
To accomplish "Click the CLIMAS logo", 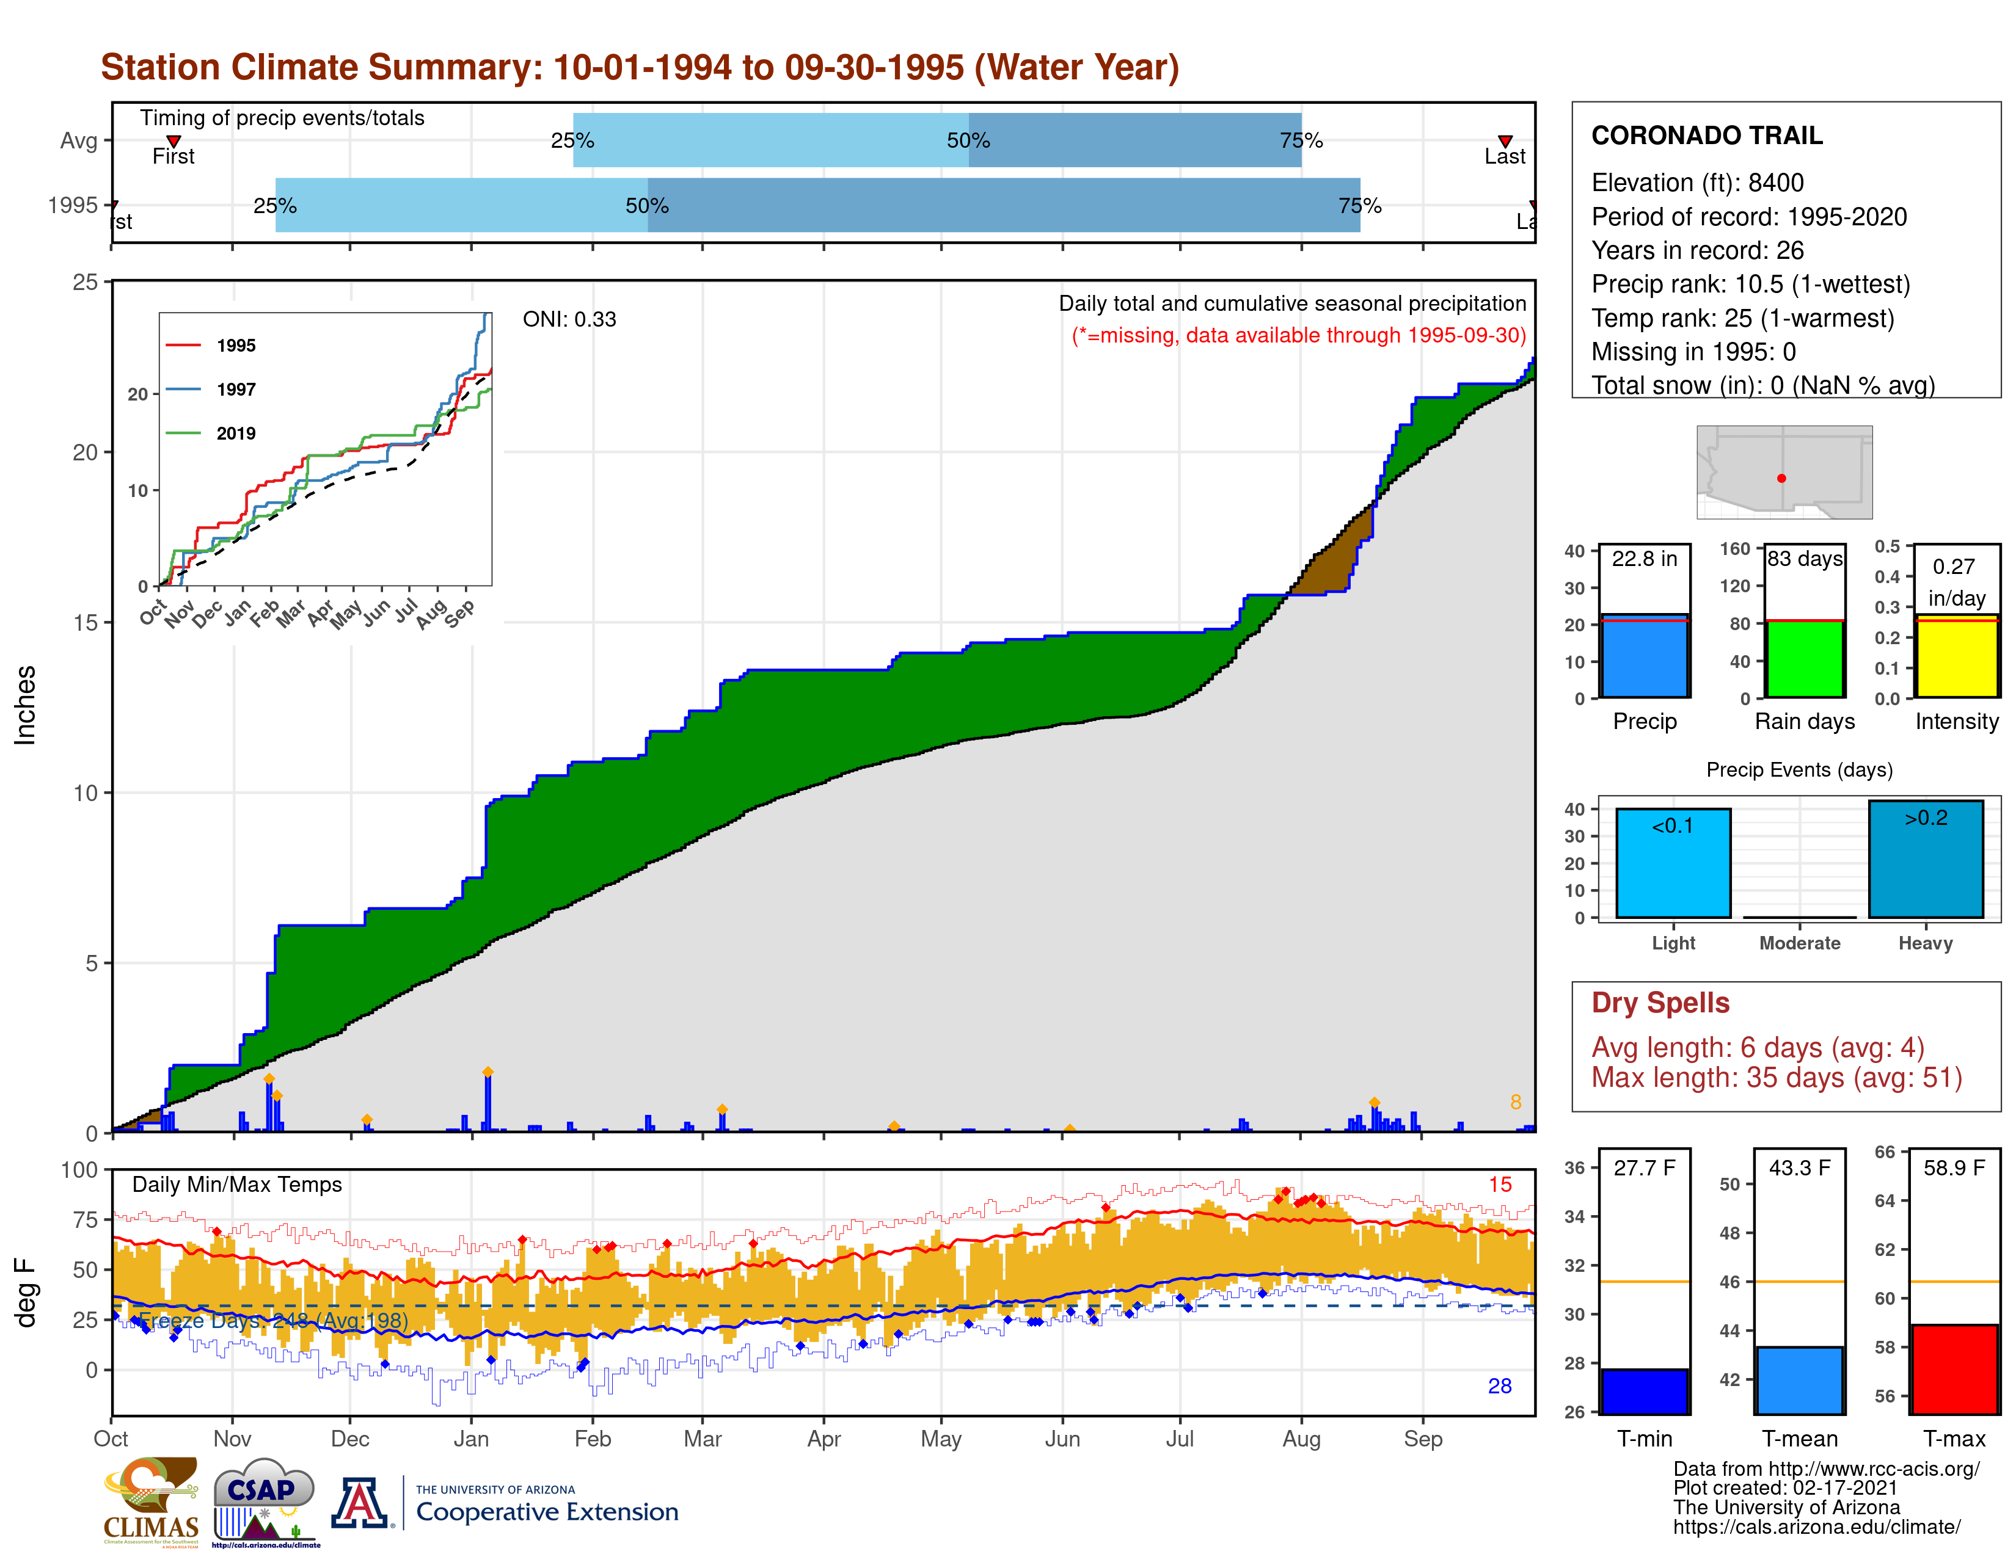I will pos(152,1503).
